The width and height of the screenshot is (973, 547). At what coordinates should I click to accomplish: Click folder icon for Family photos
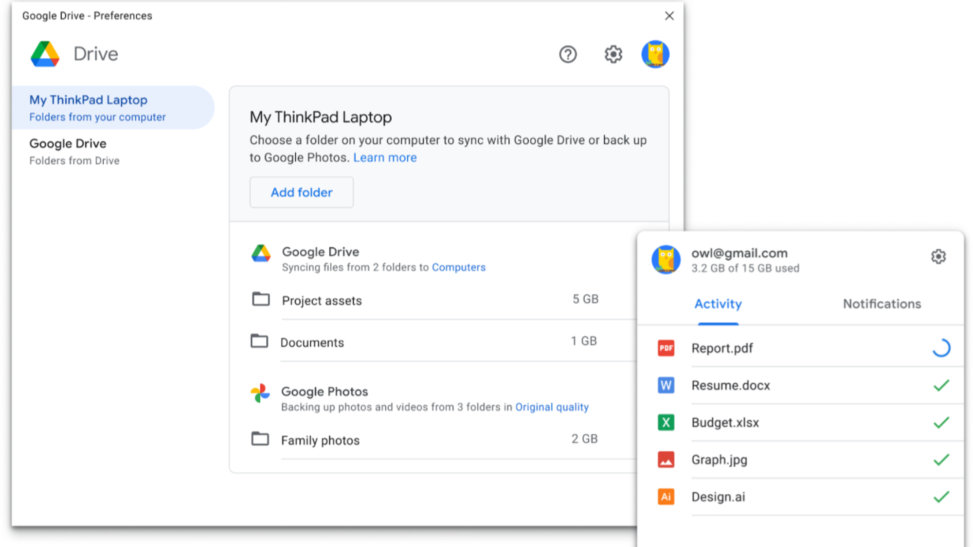click(260, 439)
